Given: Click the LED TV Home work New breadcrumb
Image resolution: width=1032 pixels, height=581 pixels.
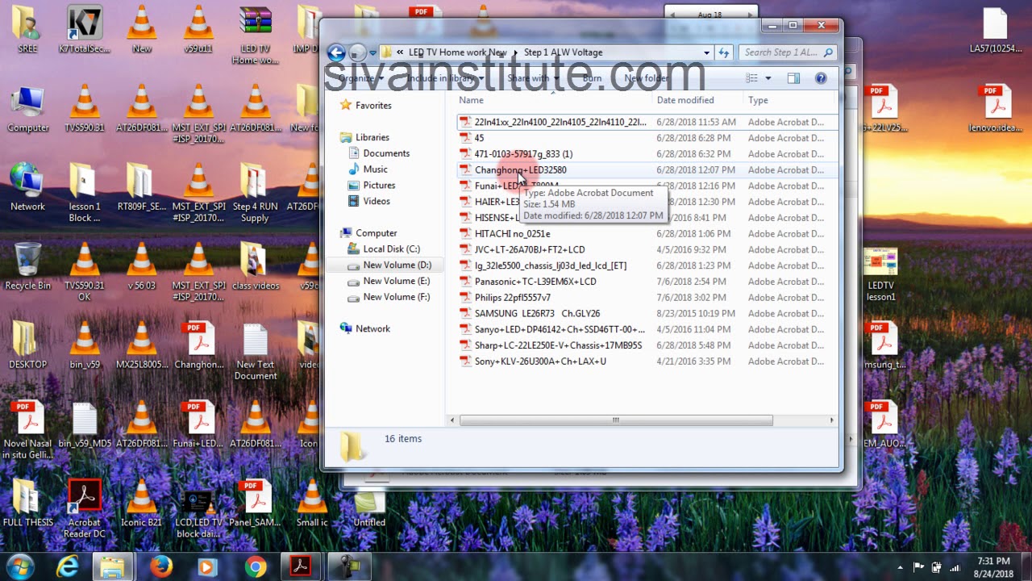Looking at the screenshot, I should tap(457, 52).
